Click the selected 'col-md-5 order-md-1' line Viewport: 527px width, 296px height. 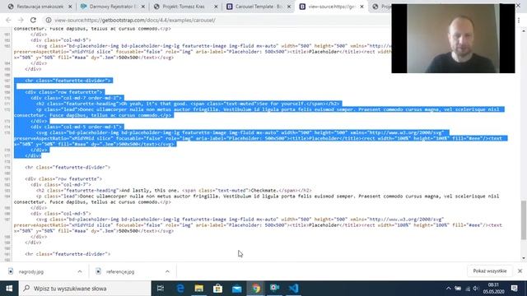(76, 127)
